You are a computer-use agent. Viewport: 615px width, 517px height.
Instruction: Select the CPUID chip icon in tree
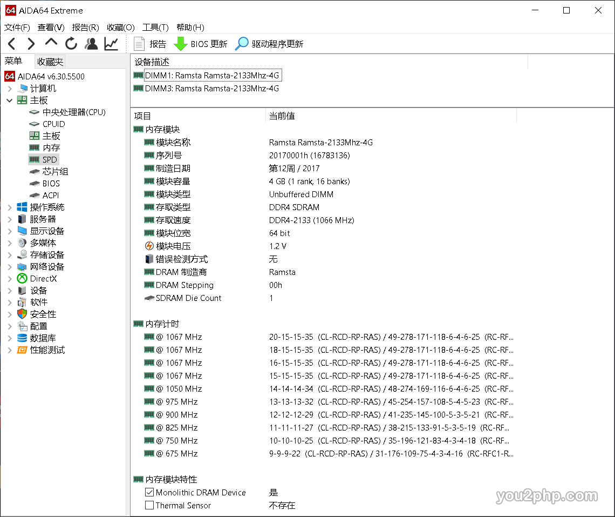[35, 124]
